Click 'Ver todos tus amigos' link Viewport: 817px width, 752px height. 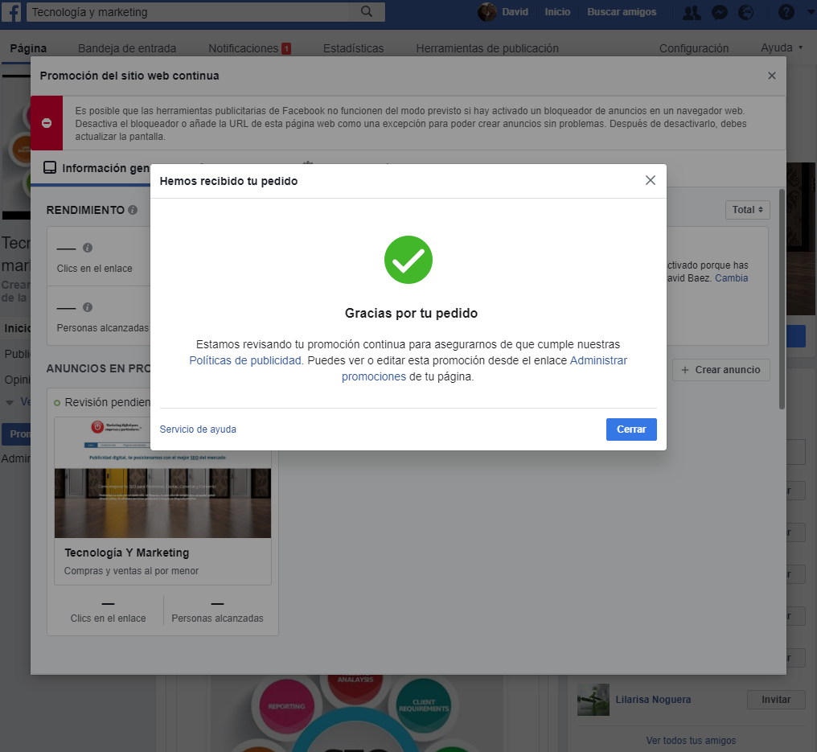pyautogui.click(x=691, y=740)
